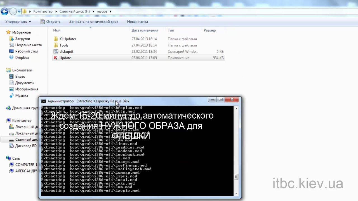This screenshot has height=201, width=358.
Task: Click the Видео library icon
Action: [11, 76]
